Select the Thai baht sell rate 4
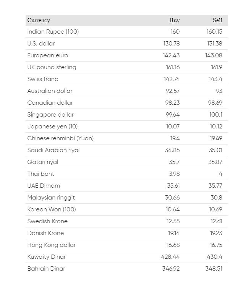Viewport: 251px width, 284px height. [x=220, y=174]
